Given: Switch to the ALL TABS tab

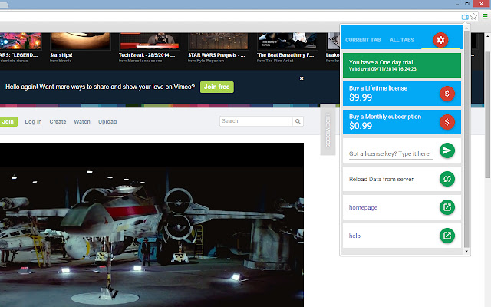Looking at the screenshot, I should (x=402, y=40).
